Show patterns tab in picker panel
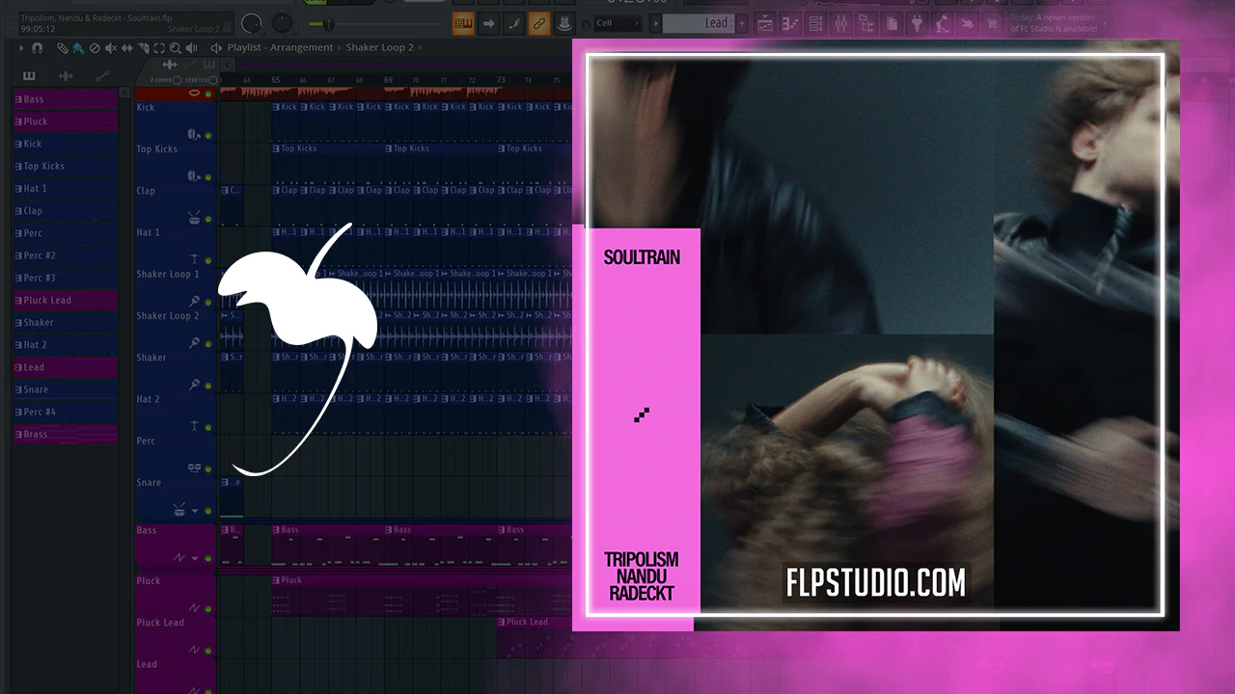This screenshot has width=1235, height=694. (29, 76)
